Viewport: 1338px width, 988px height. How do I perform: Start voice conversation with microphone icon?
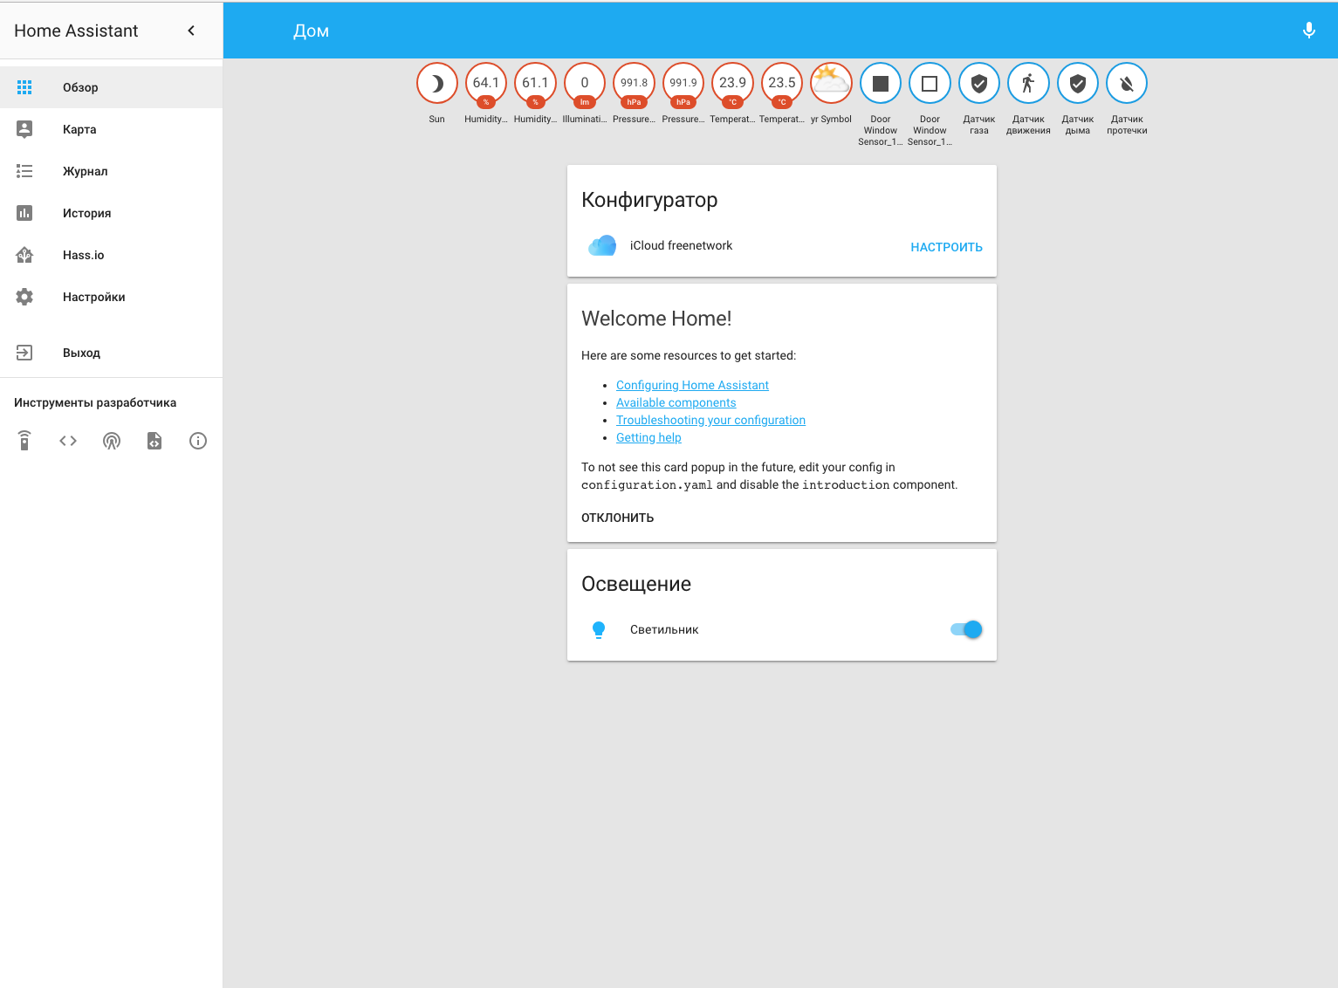point(1309,31)
